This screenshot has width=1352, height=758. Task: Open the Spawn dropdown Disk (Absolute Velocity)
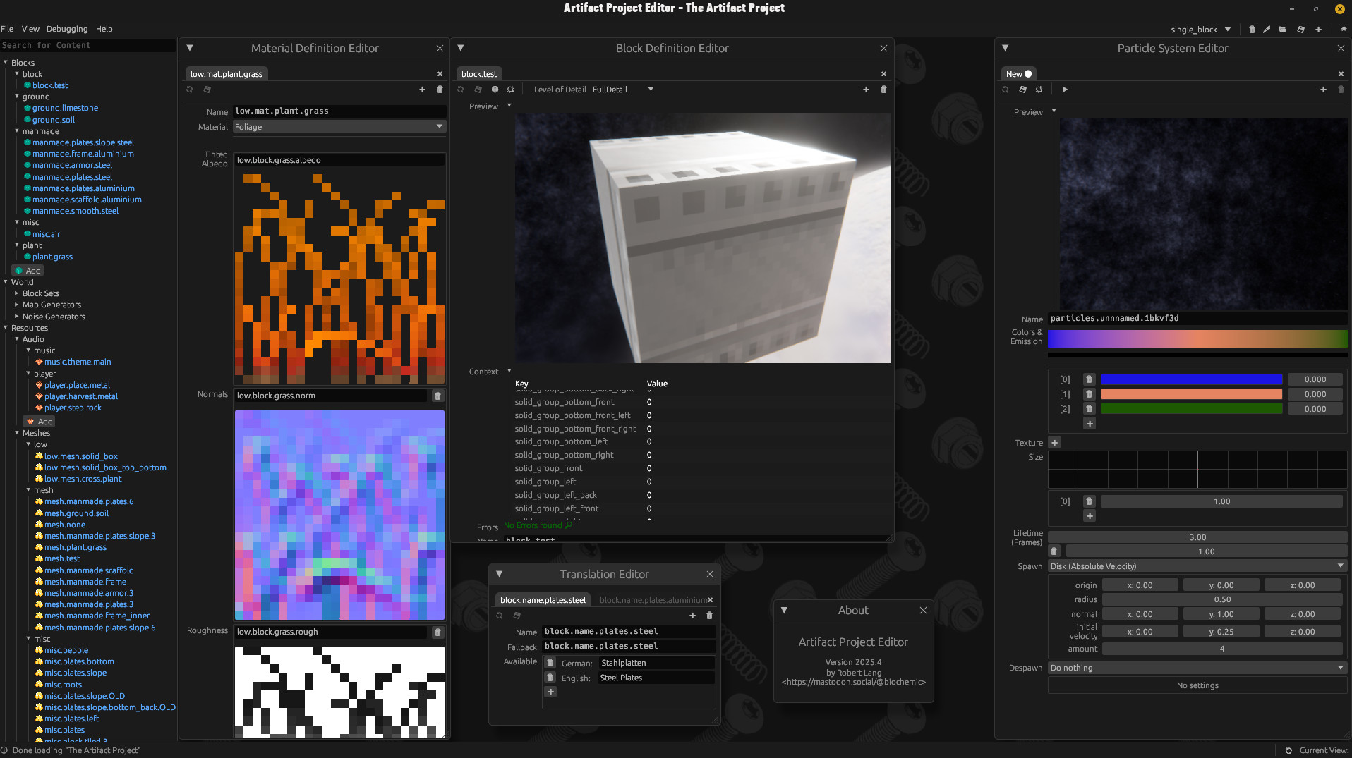tap(1197, 566)
